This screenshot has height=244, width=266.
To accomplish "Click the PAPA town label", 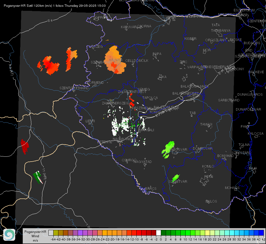I will [157, 54].
